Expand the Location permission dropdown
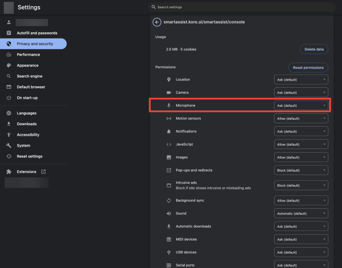This screenshot has height=268, width=342. 301,80
